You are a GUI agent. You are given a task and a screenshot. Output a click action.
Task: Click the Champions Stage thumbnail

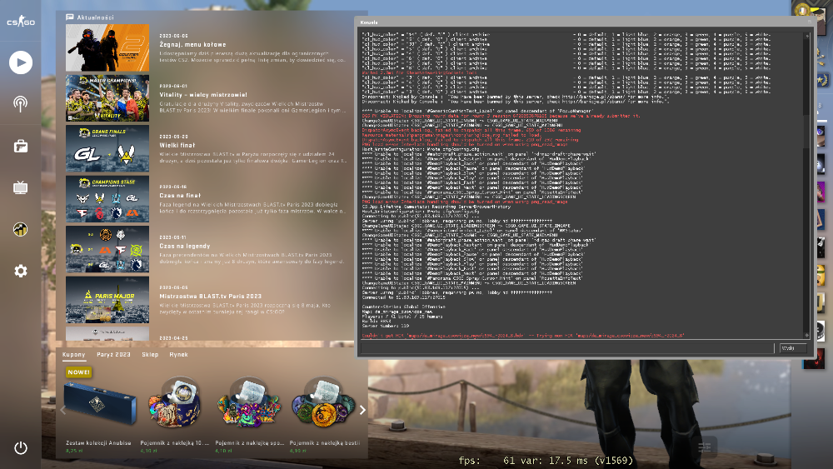[107, 198]
